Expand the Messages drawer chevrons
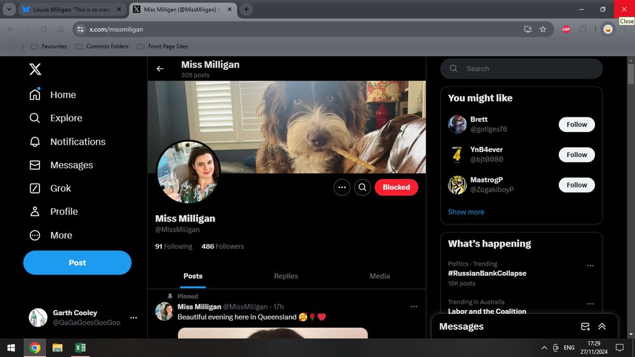 pos(602,327)
